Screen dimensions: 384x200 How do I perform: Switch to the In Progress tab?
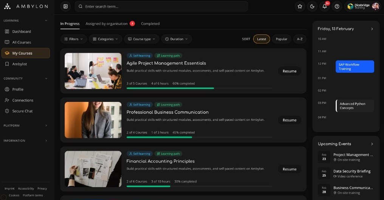(x=70, y=23)
